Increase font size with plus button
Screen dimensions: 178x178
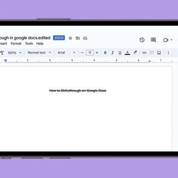pos(97,53)
